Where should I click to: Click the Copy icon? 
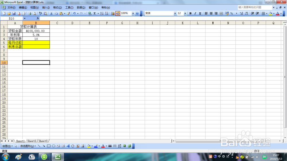(56, 13)
